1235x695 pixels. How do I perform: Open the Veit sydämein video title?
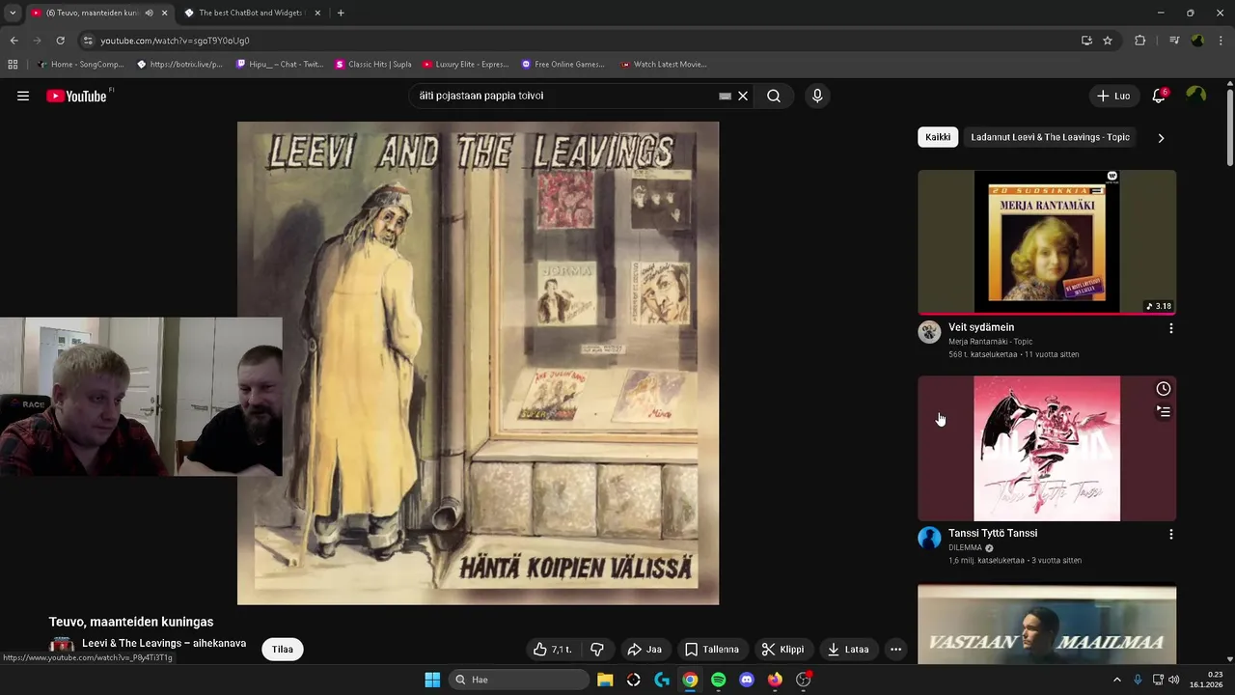pyautogui.click(x=981, y=327)
